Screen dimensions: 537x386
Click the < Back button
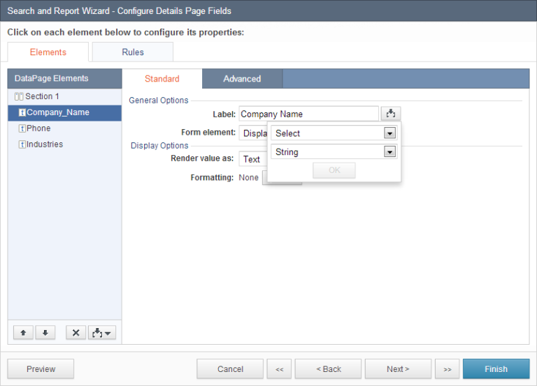pyautogui.click(x=328, y=369)
